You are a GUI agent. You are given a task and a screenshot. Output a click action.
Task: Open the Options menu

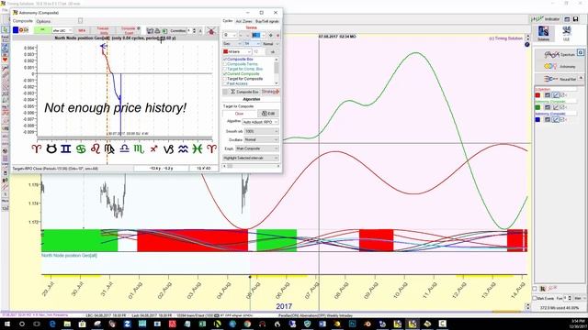click(43, 21)
